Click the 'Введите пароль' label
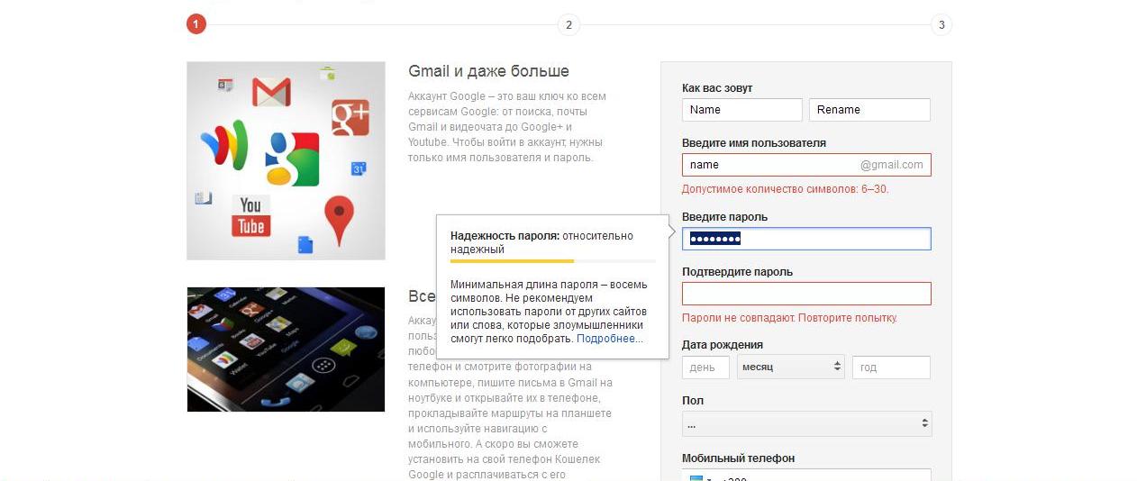This screenshot has width=1137, height=481. pyautogui.click(x=724, y=217)
